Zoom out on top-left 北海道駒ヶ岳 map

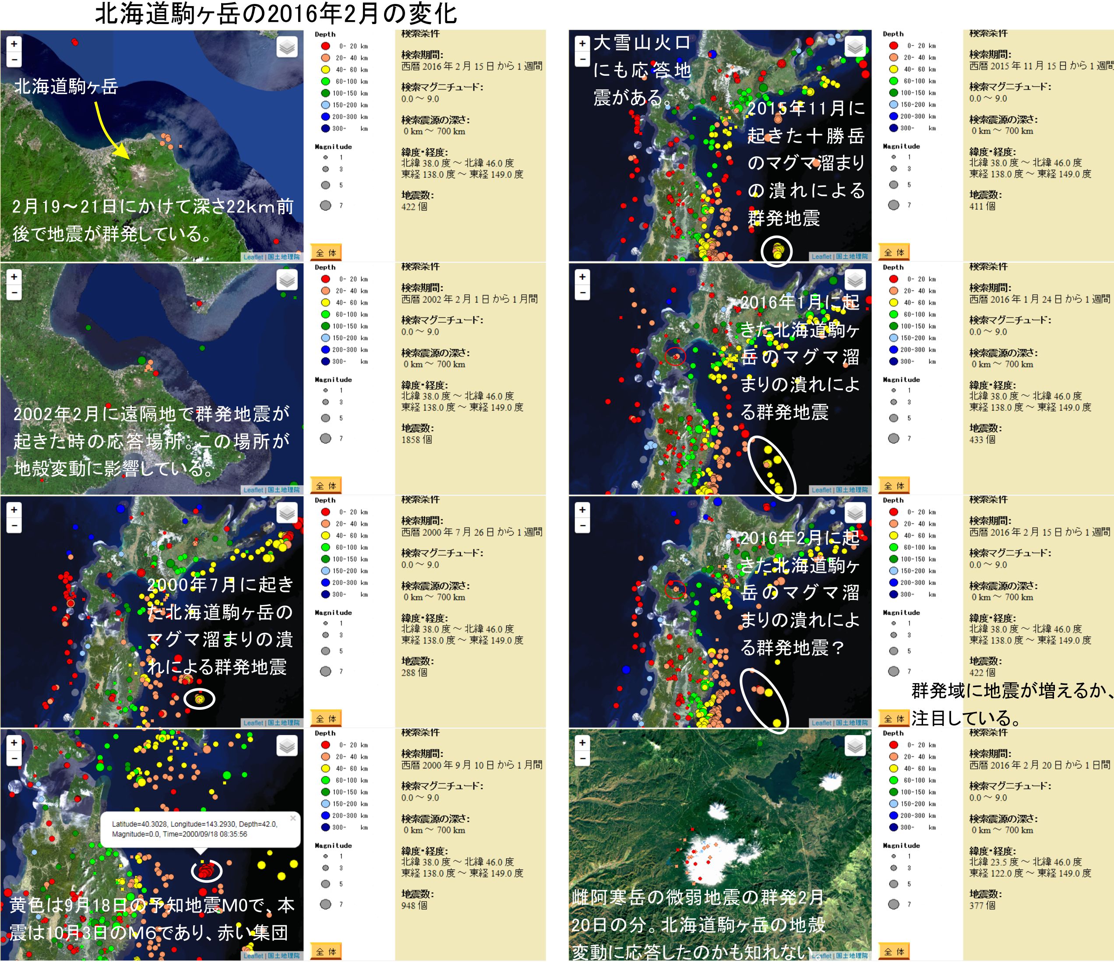point(14,60)
